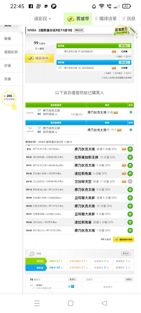Click the grey result icon for 09/18 row
Image resolution: width=141 pixels, height=313 pixels.
click(130, 182)
